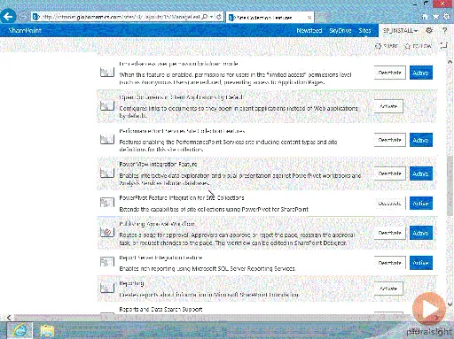
Task: Click the SHARE button
Action: 387,46
